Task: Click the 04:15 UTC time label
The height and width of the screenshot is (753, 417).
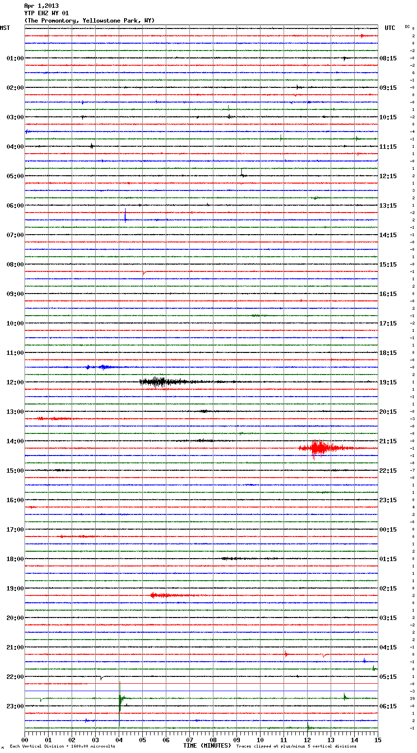Action: click(x=388, y=647)
